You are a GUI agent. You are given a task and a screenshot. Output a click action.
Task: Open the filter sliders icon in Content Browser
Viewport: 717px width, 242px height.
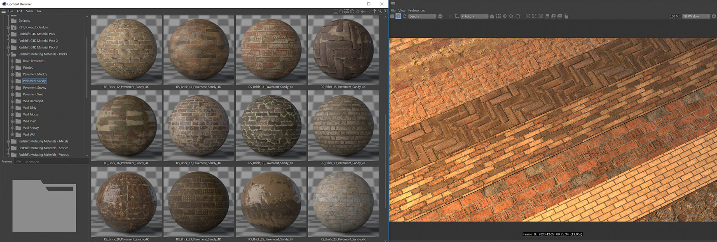[347, 11]
